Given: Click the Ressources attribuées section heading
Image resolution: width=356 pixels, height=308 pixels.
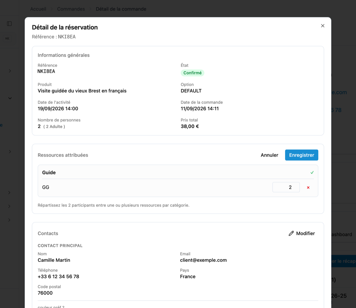Looking at the screenshot, I should click(63, 155).
